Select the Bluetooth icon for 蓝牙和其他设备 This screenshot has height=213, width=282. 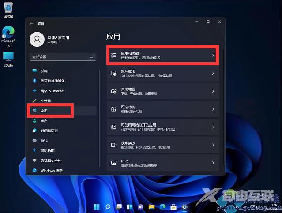(34, 81)
